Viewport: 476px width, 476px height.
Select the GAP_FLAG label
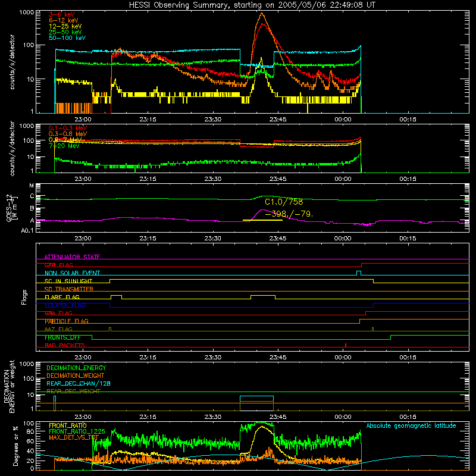click(58, 265)
